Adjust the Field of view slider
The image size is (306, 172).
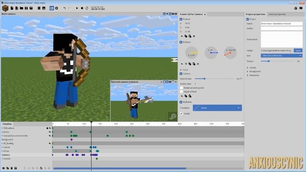(214, 79)
